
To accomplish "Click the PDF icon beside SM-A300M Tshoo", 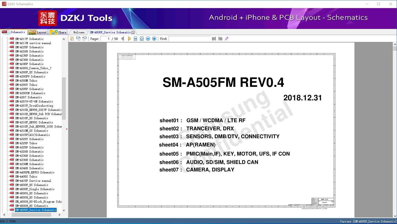I will point(12,80).
